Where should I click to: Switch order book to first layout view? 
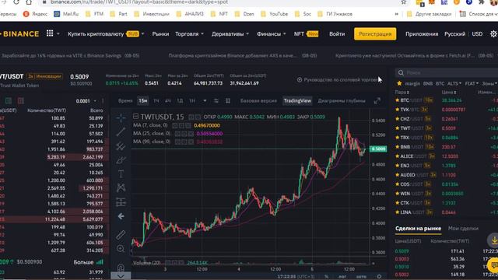pos(9,101)
